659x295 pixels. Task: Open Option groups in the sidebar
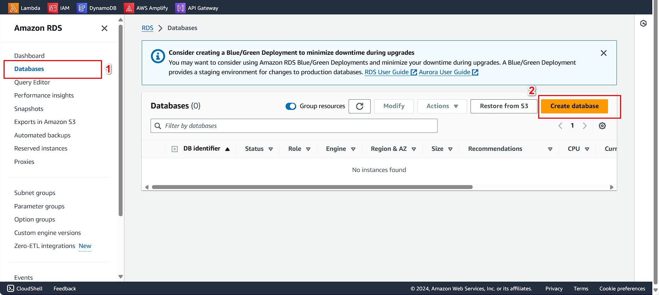click(35, 219)
